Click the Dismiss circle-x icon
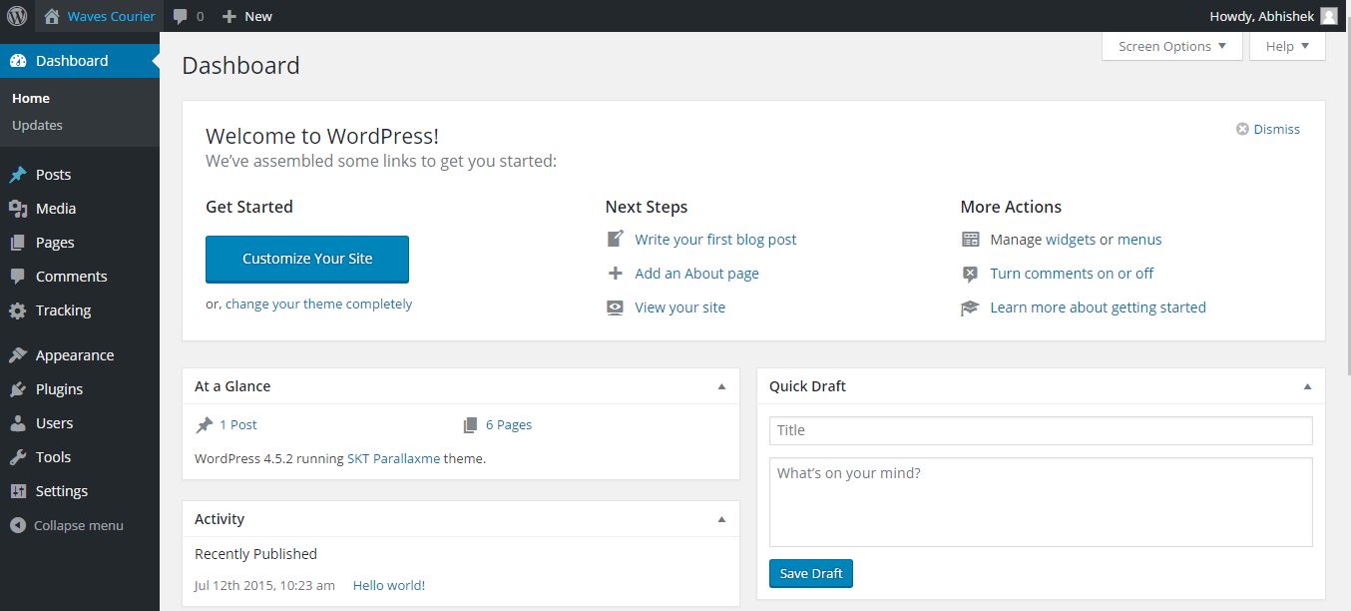Viewport: 1351px width, 611px height. click(1242, 129)
